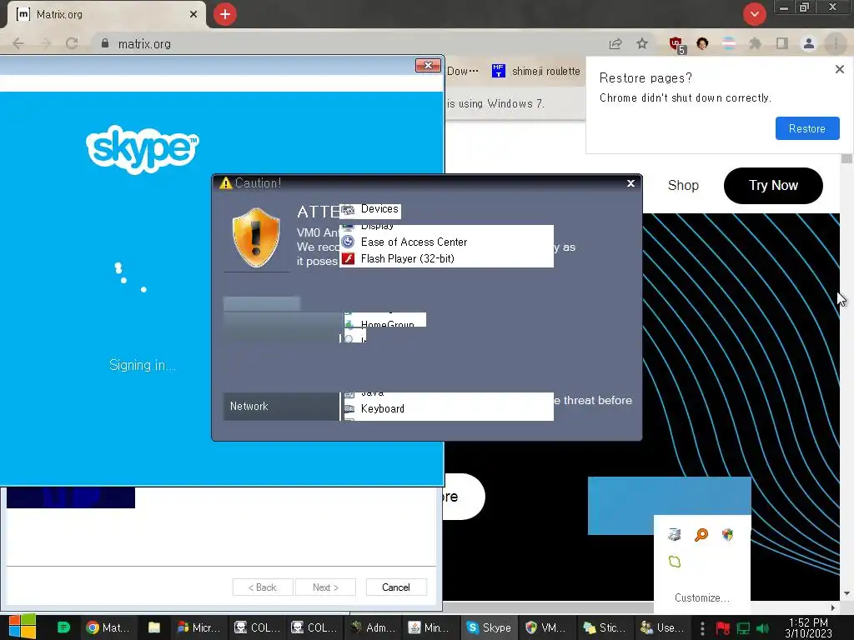Click the network tray icon
The height and width of the screenshot is (640, 854).
(x=743, y=628)
